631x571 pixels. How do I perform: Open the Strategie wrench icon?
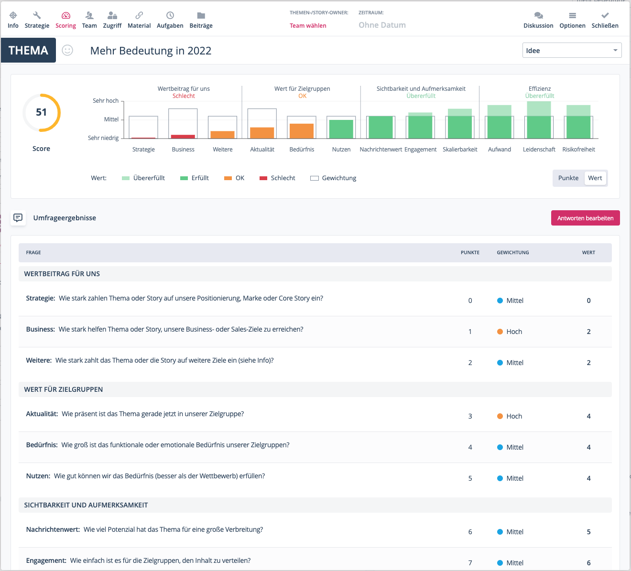37,16
